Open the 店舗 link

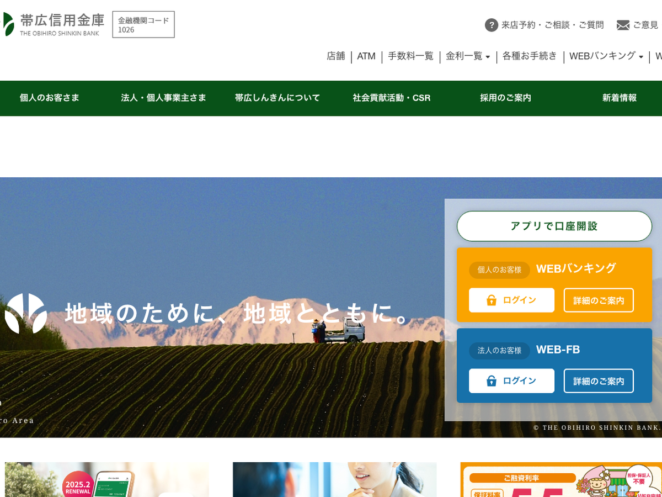[335, 56]
